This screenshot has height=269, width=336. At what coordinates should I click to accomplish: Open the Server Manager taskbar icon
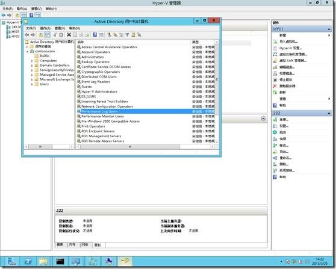[11, 262]
